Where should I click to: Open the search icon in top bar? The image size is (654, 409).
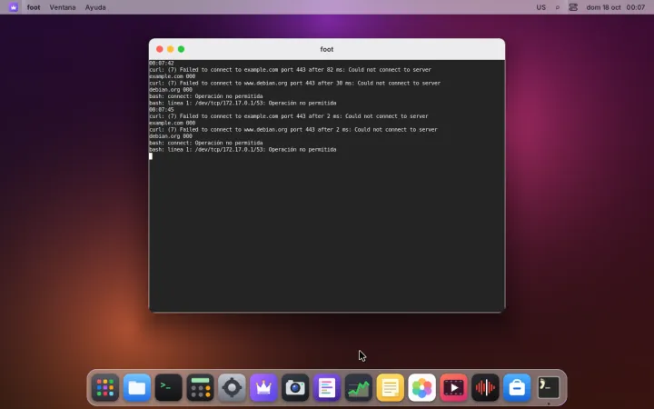click(558, 7)
